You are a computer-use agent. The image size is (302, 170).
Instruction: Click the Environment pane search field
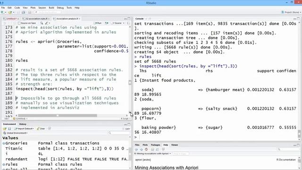pyautogui.click(x=119, y=133)
